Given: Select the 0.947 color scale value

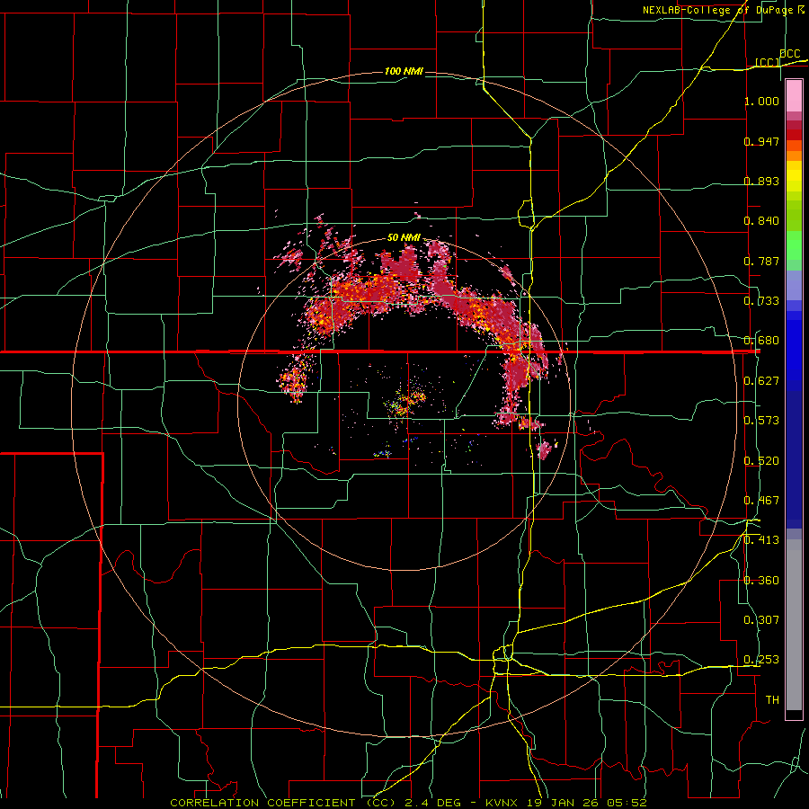Looking at the screenshot, I should pos(761,141).
